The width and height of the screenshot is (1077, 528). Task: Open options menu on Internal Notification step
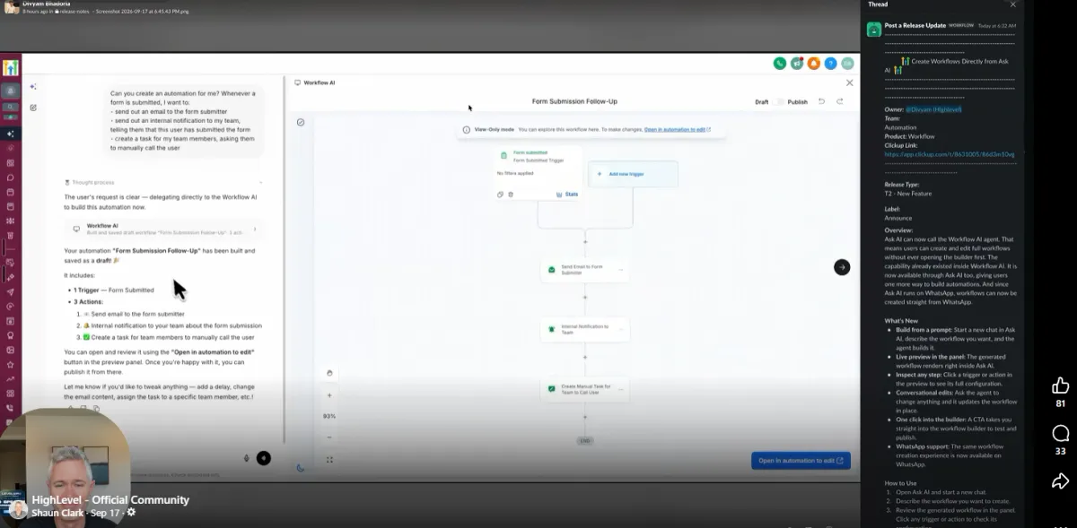click(x=620, y=330)
